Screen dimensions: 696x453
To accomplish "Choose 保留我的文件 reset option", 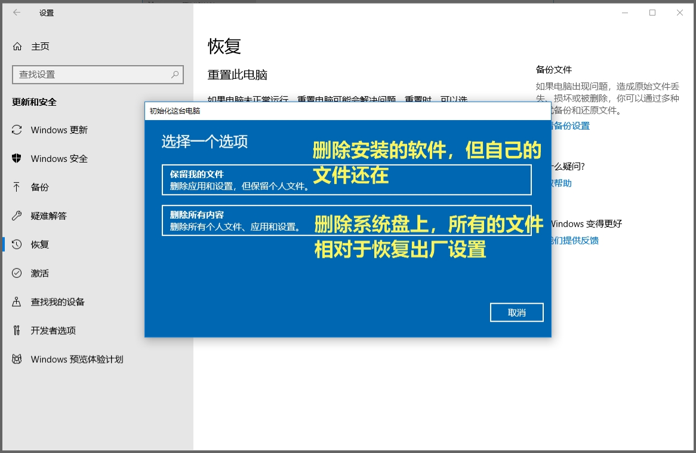I will [x=346, y=179].
